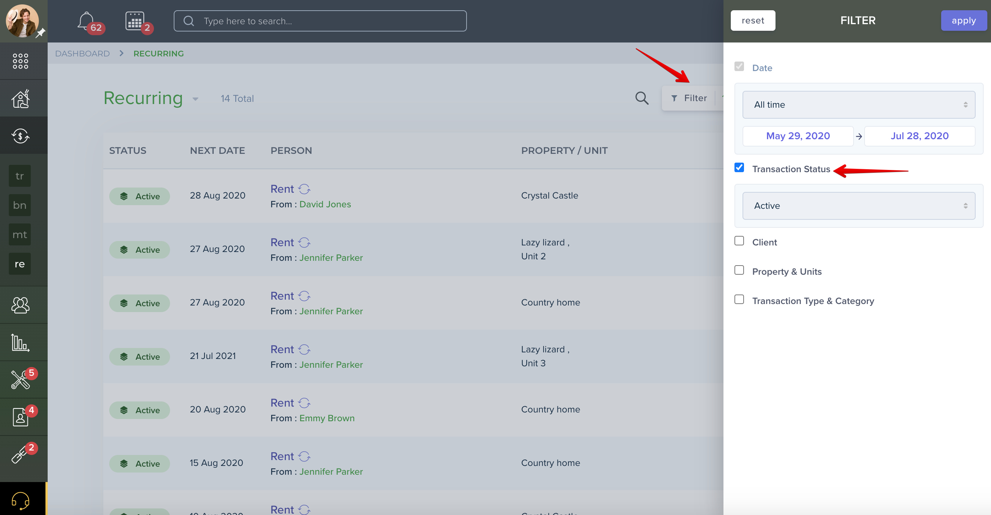The image size is (991, 515).
Task: Go to DASHBOARD breadcrumb
Action: [x=82, y=53]
